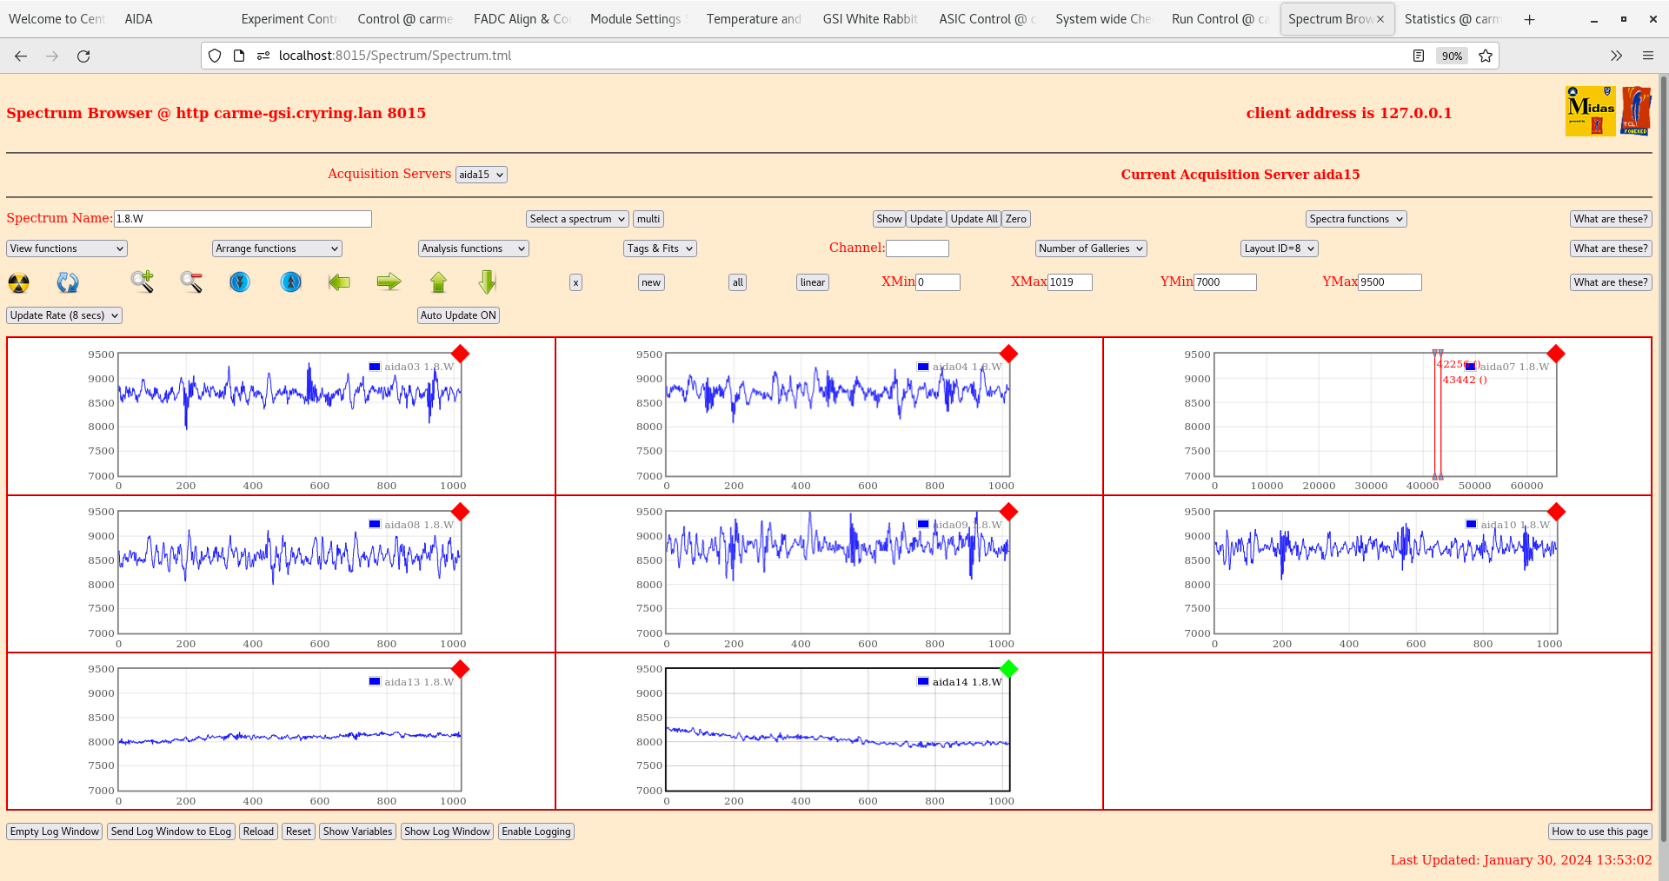Select the zoom-out magnifier icon
This screenshot has height=881, width=1669.
(x=191, y=282)
